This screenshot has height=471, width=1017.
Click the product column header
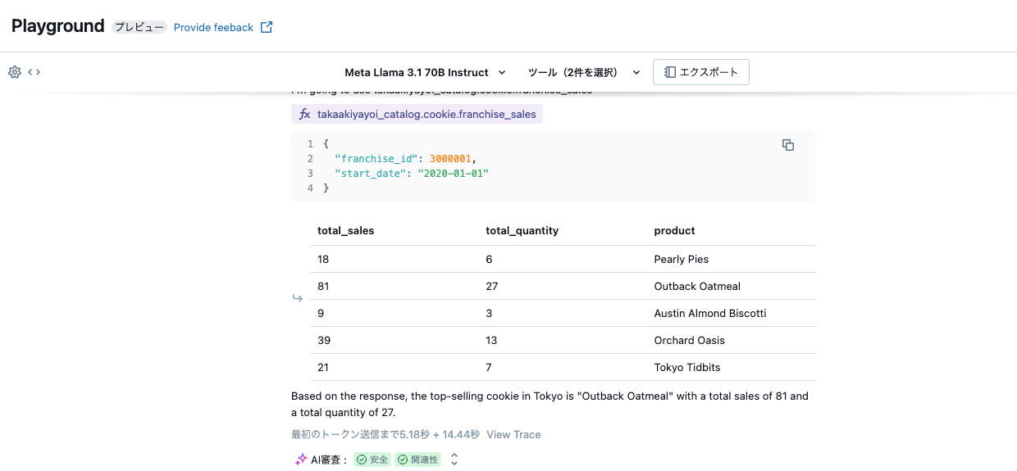pos(674,231)
